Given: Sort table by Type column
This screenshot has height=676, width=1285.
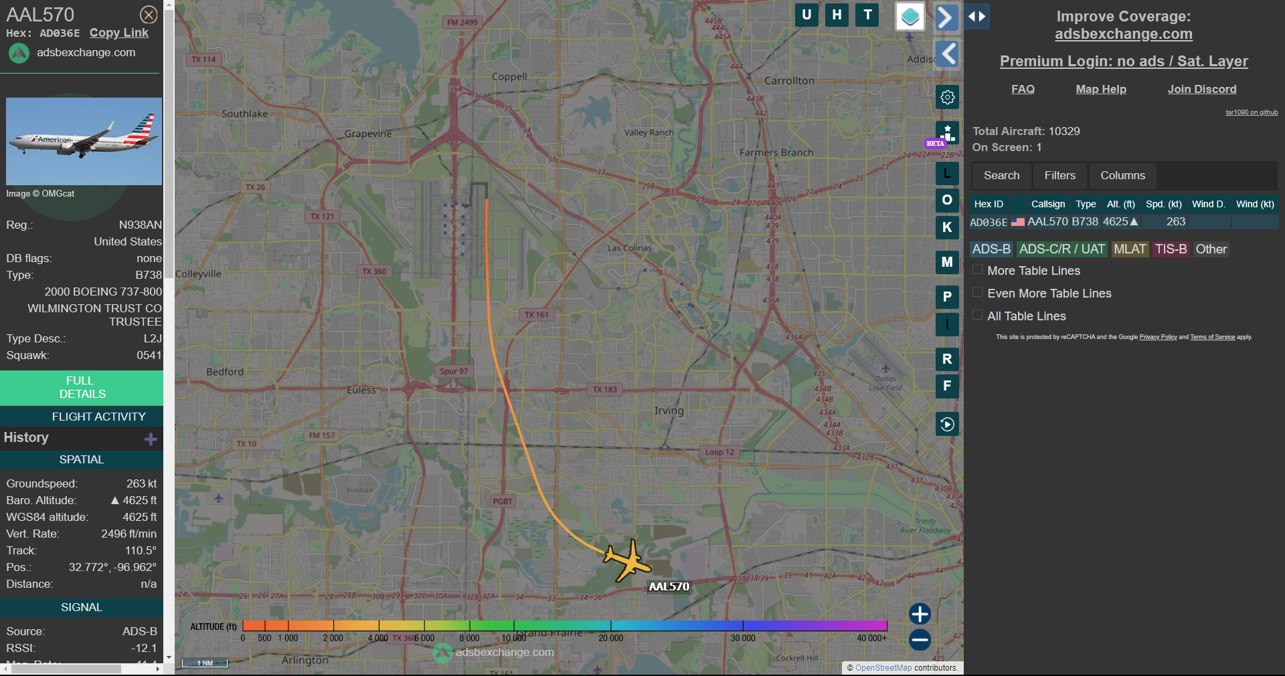Looking at the screenshot, I should pos(1086,204).
